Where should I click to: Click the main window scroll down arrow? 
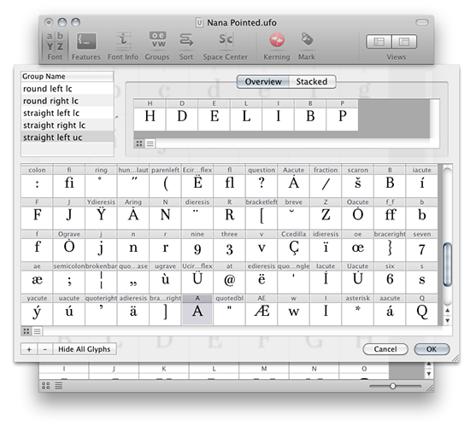(x=429, y=374)
